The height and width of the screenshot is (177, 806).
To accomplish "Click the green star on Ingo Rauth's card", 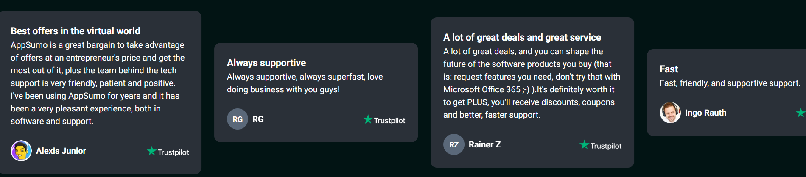I will click(x=800, y=113).
